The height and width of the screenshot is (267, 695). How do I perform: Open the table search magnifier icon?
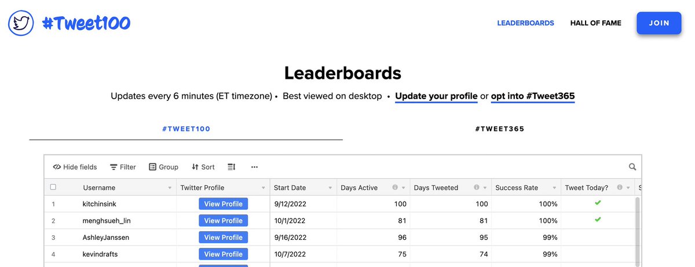click(632, 167)
